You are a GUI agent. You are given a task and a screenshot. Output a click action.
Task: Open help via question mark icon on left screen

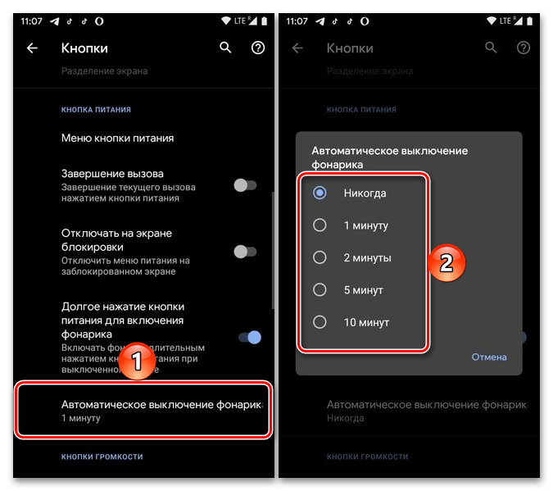pyautogui.click(x=258, y=48)
